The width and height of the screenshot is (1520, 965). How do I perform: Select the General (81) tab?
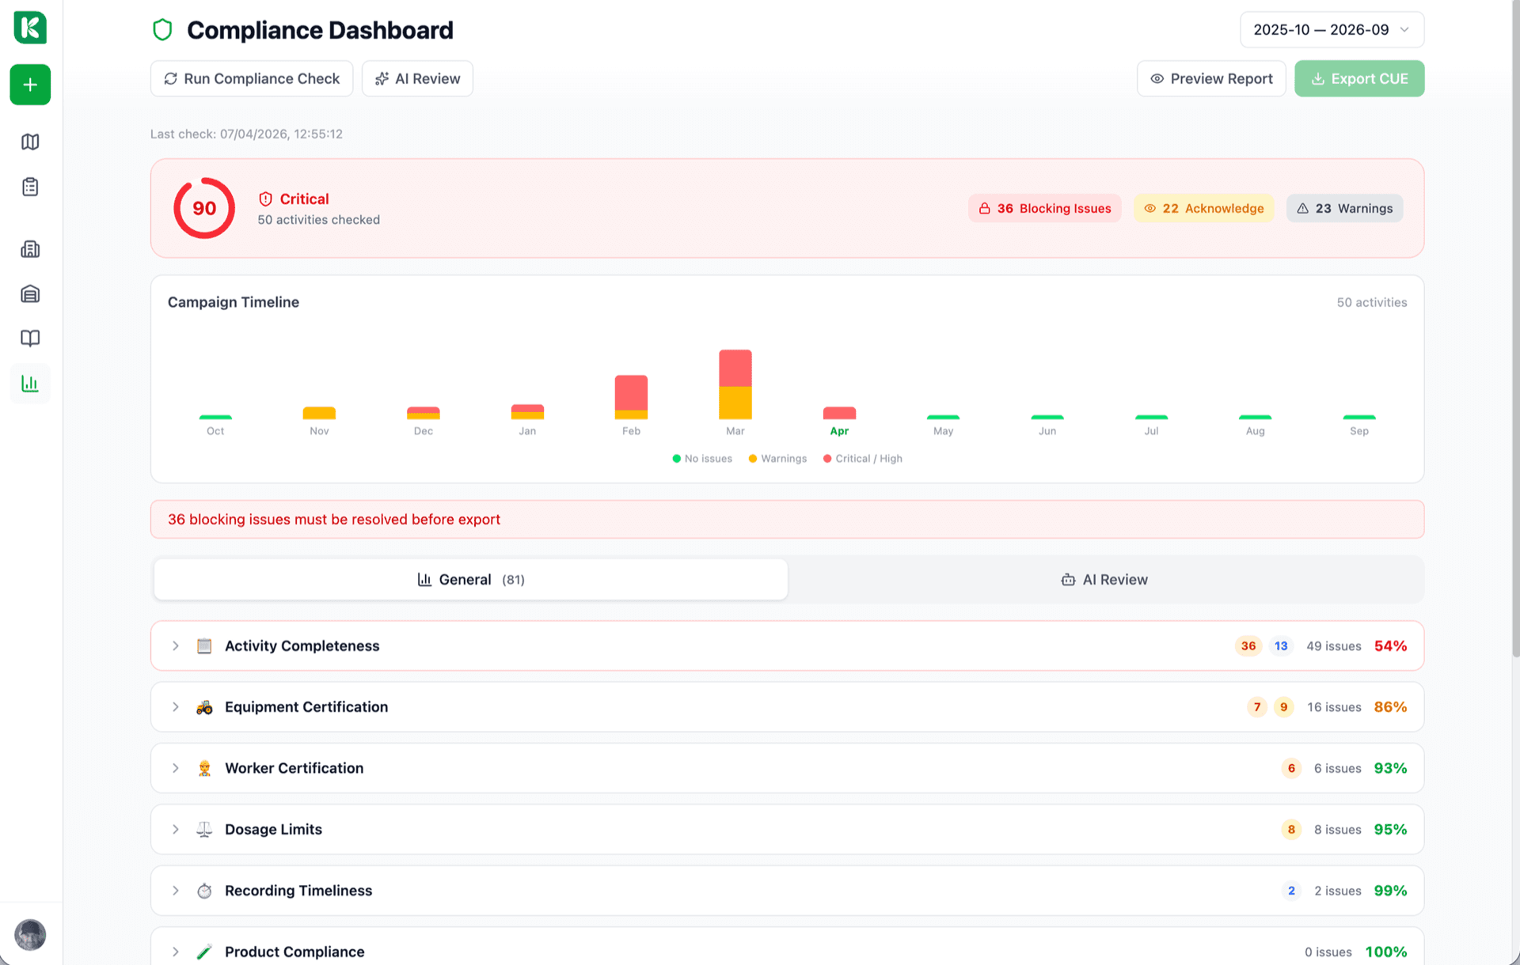(x=471, y=580)
